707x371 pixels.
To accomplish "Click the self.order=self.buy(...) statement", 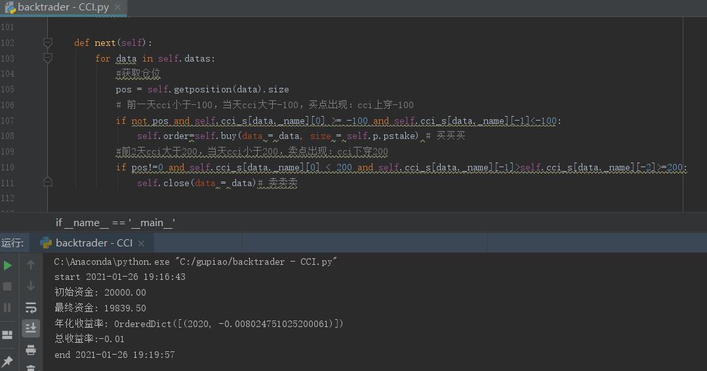I will pos(278,136).
